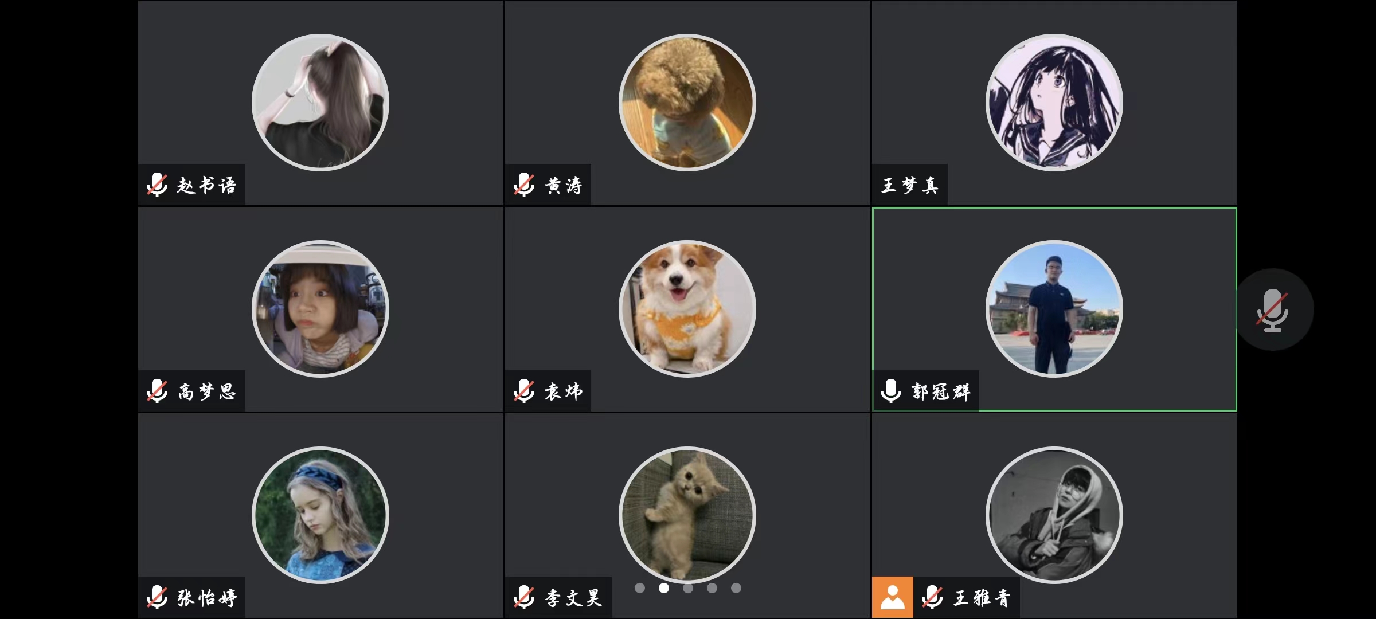
Task: Jump to the last page dot indicator
Action: click(736, 588)
